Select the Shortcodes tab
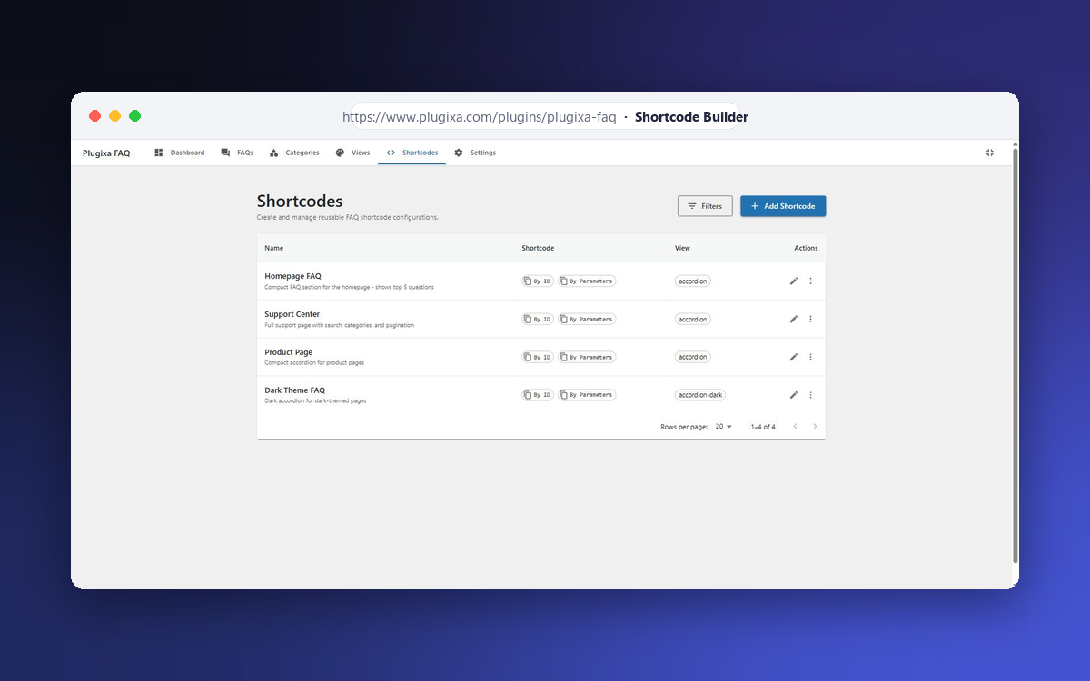The height and width of the screenshot is (681, 1090). pyautogui.click(x=411, y=153)
